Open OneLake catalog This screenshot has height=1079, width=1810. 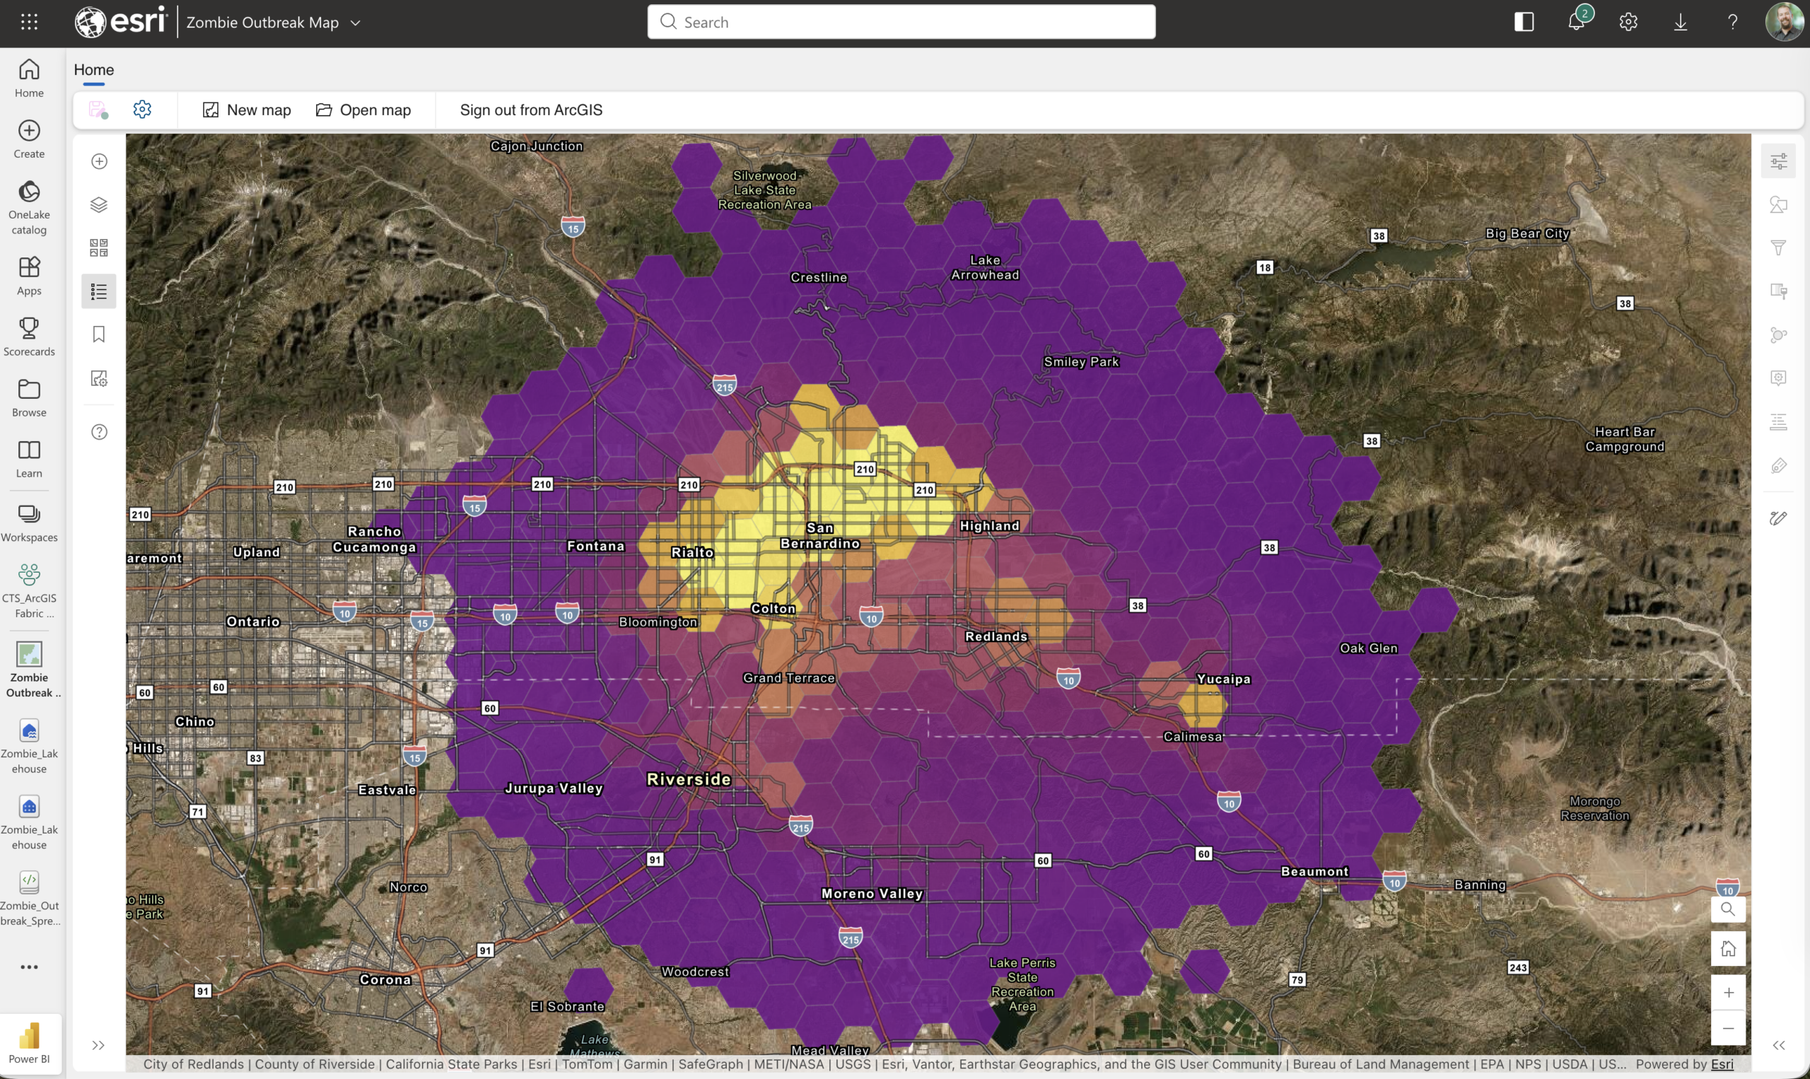coord(29,208)
